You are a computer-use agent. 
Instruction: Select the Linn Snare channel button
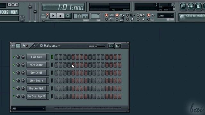click(37, 80)
